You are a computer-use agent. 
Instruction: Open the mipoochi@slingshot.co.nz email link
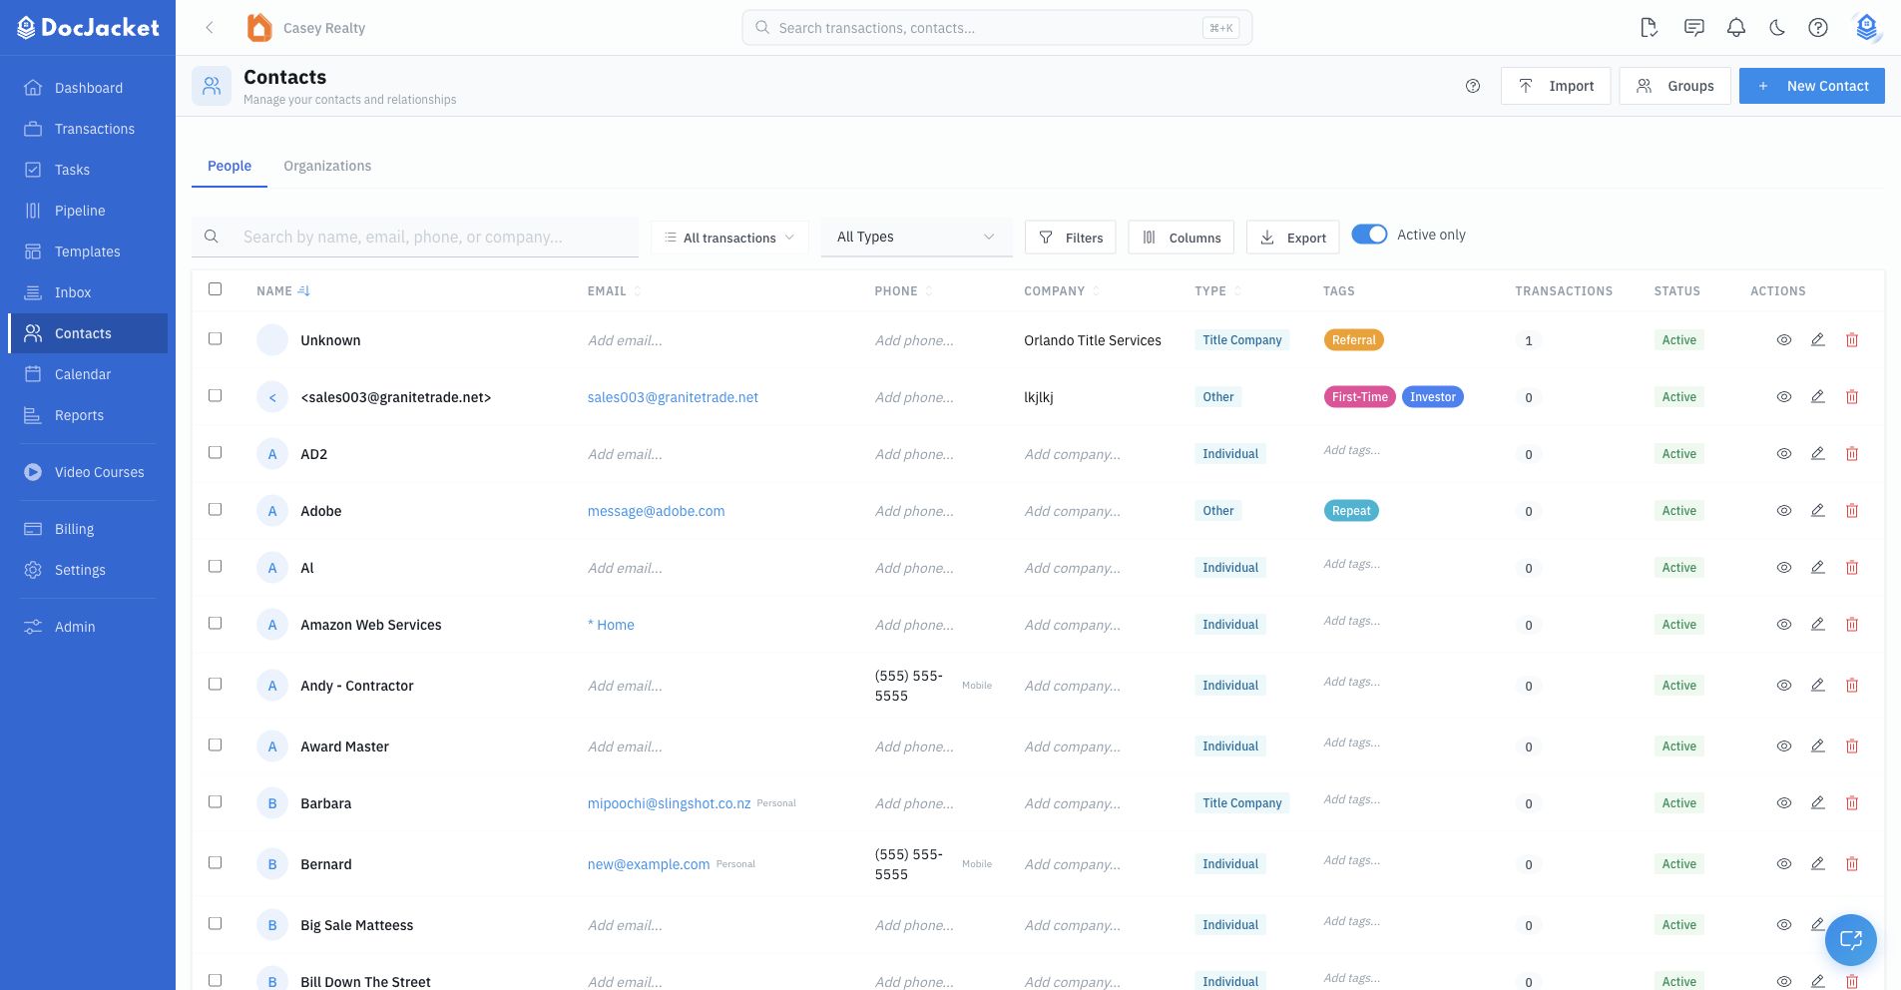(x=669, y=803)
